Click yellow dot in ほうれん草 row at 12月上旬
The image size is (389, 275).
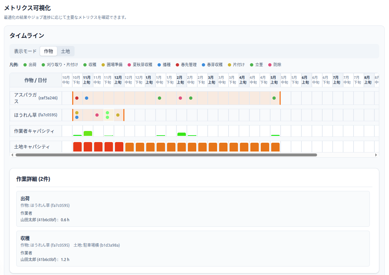pyautogui.click(x=118, y=115)
